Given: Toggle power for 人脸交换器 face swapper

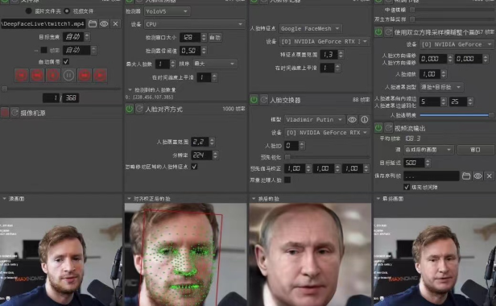Looking at the screenshot, I should coord(254,100).
